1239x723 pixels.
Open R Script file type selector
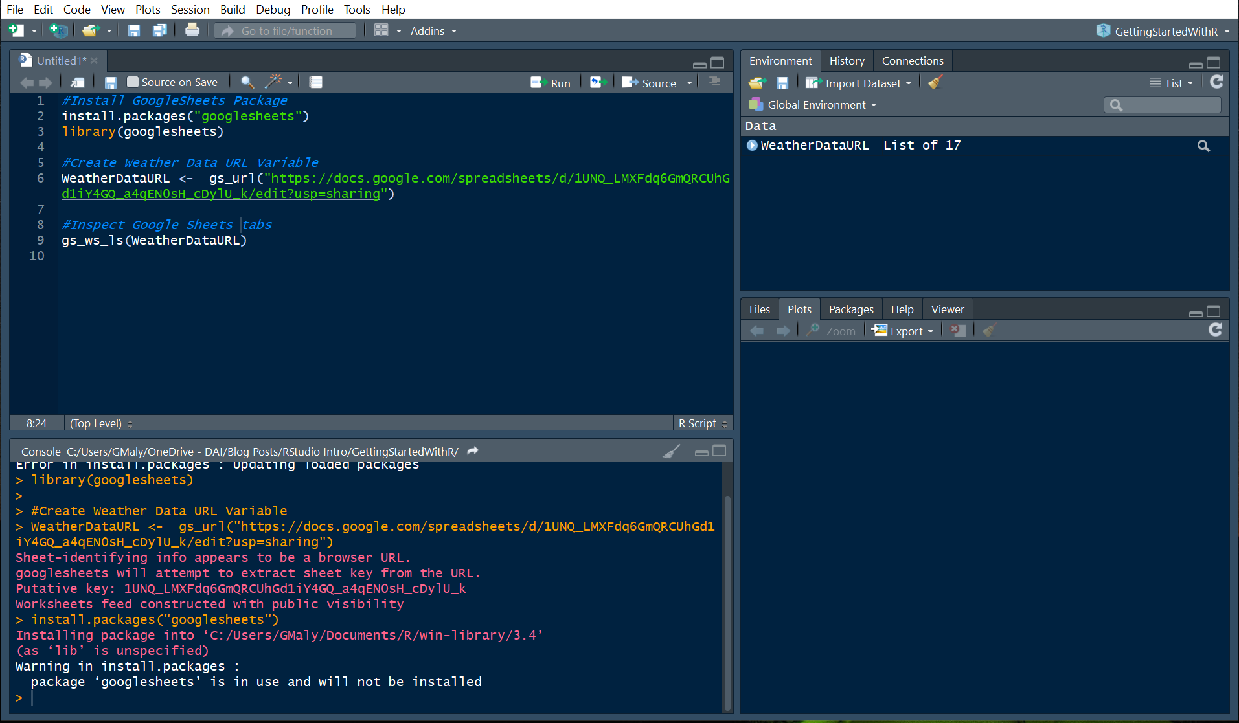[x=703, y=423]
